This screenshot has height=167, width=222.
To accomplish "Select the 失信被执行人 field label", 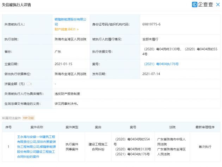I will pyautogui.click(x=14, y=24).
